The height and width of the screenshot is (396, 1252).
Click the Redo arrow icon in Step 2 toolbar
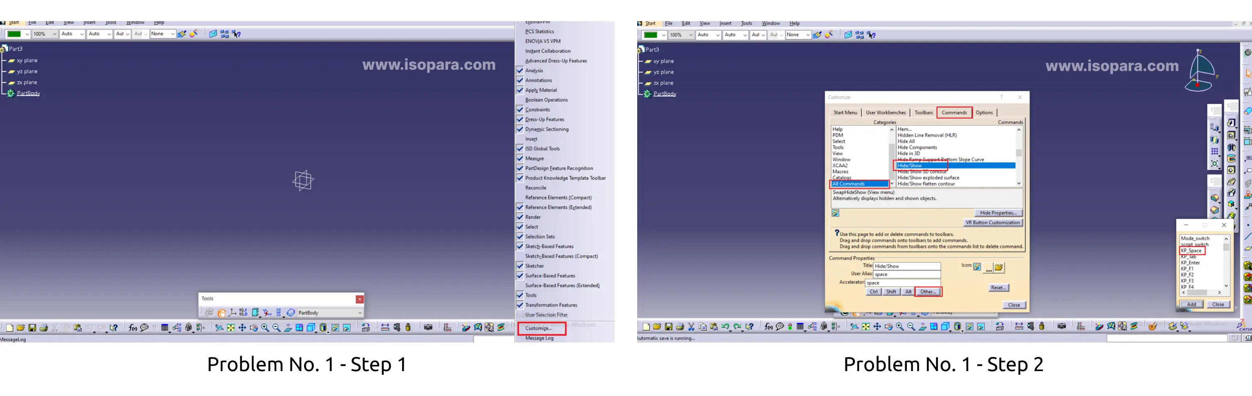[x=737, y=327]
